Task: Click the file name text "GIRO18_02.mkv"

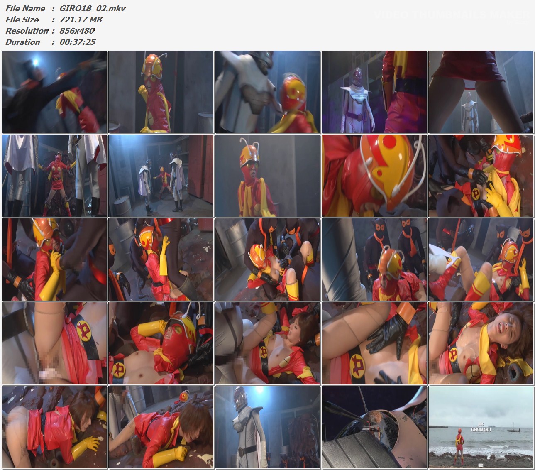Action: [x=93, y=8]
